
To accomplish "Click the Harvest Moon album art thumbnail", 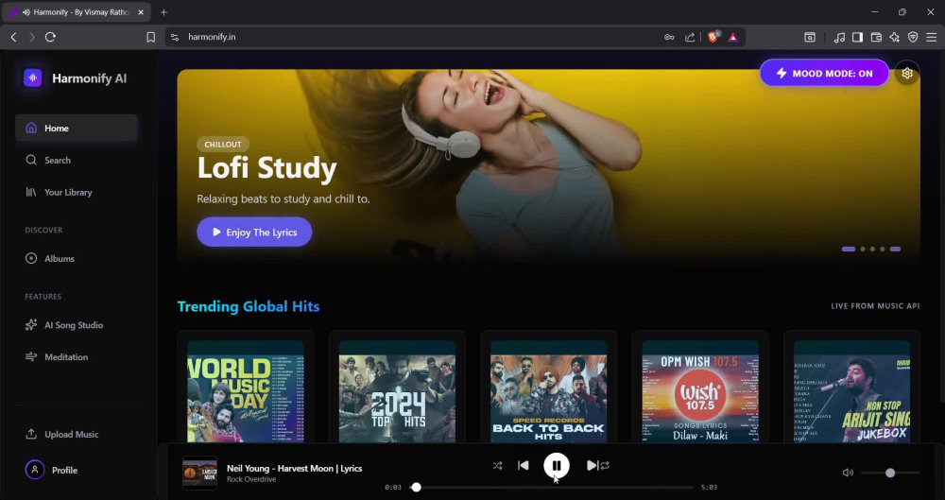I will pos(199,473).
